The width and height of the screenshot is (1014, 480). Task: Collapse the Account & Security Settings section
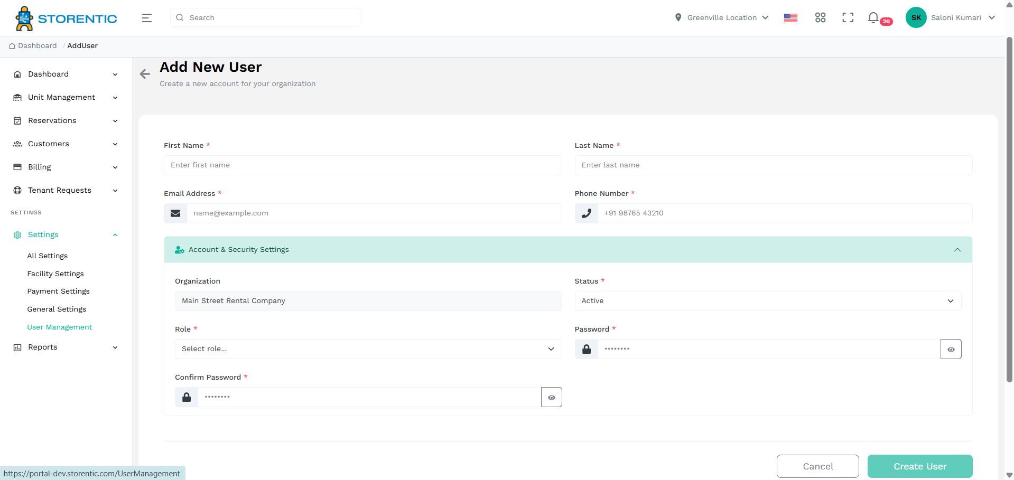pyautogui.click(x=957, y=249)
